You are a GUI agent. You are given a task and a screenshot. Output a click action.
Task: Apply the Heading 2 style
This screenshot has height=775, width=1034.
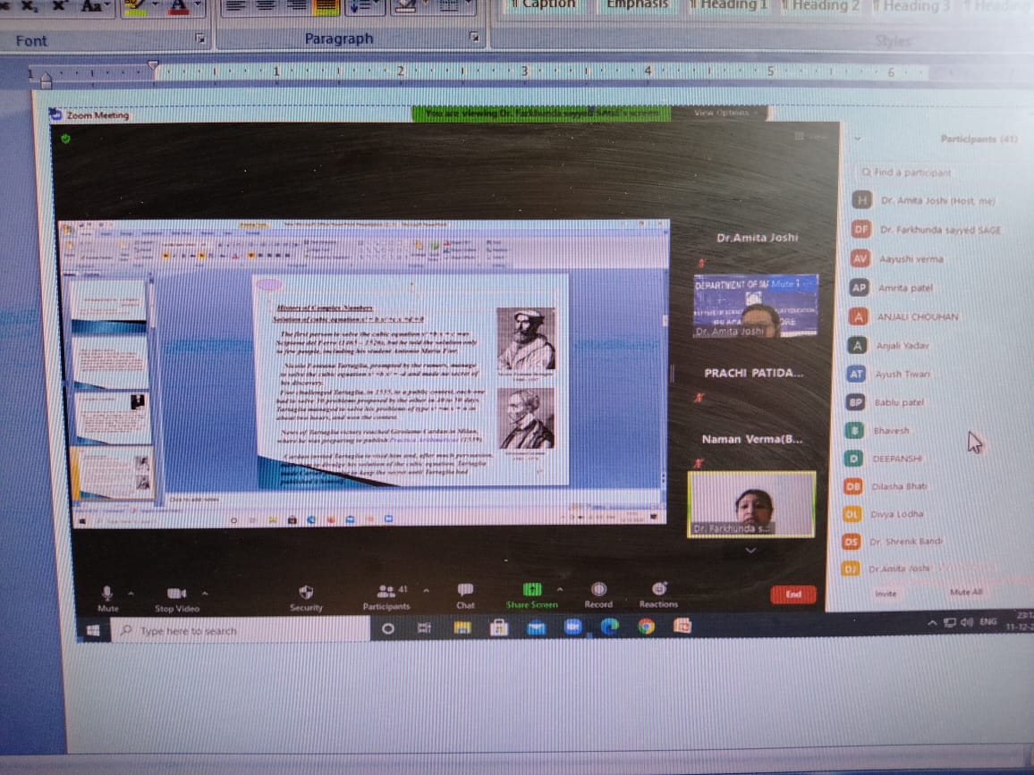[819, 6]
